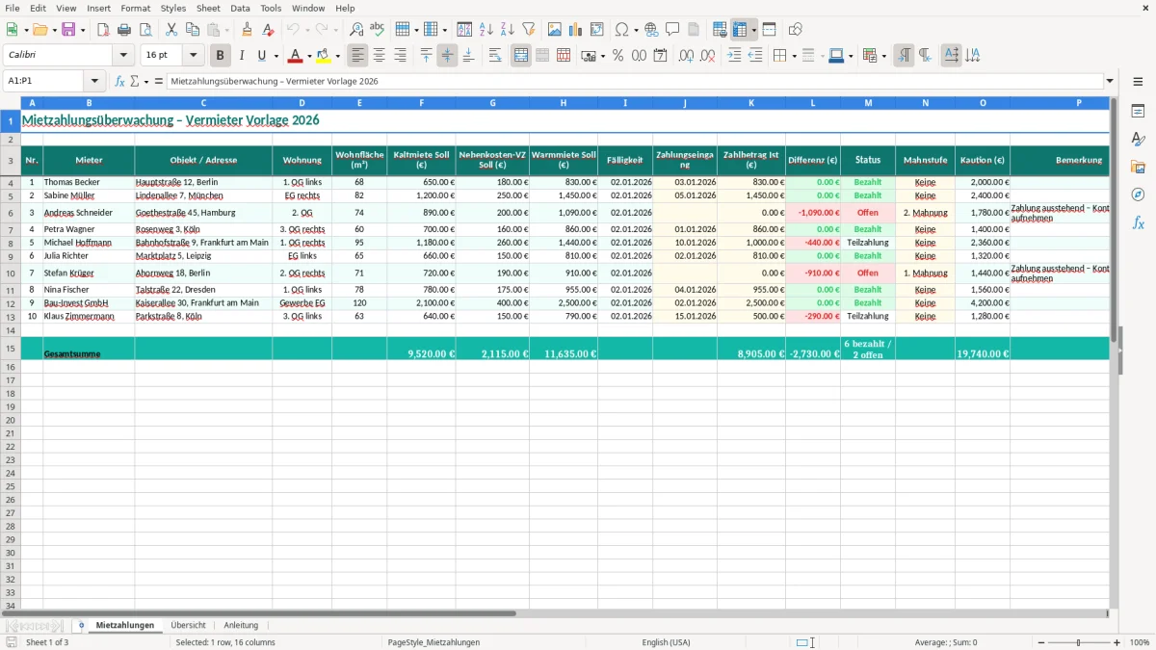Click the Split Window icon
The height and width of the screenshot is (650, 1156).
point(769,30)
